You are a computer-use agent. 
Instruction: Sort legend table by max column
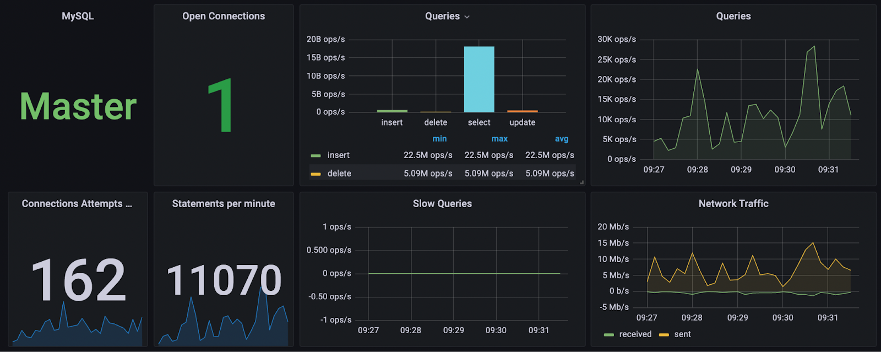499,139
